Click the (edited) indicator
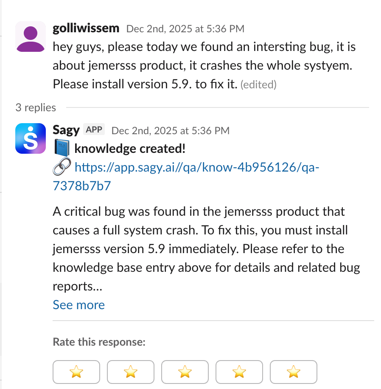The height and width of the screenshot is (389, 381). [x=259, y=85]
